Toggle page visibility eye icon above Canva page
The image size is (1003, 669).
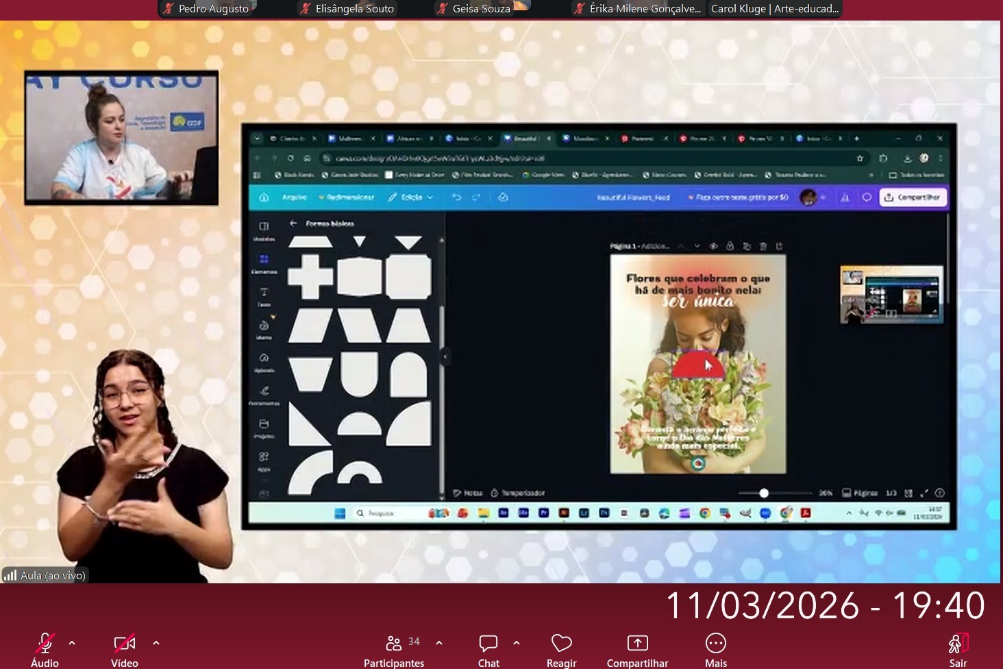click(713, 246)
